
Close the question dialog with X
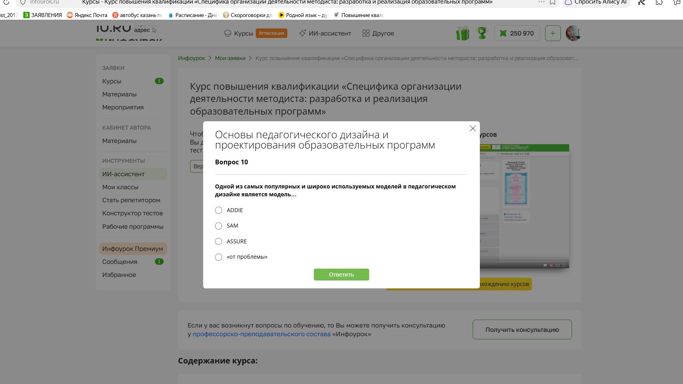click(x=472, y=128)
